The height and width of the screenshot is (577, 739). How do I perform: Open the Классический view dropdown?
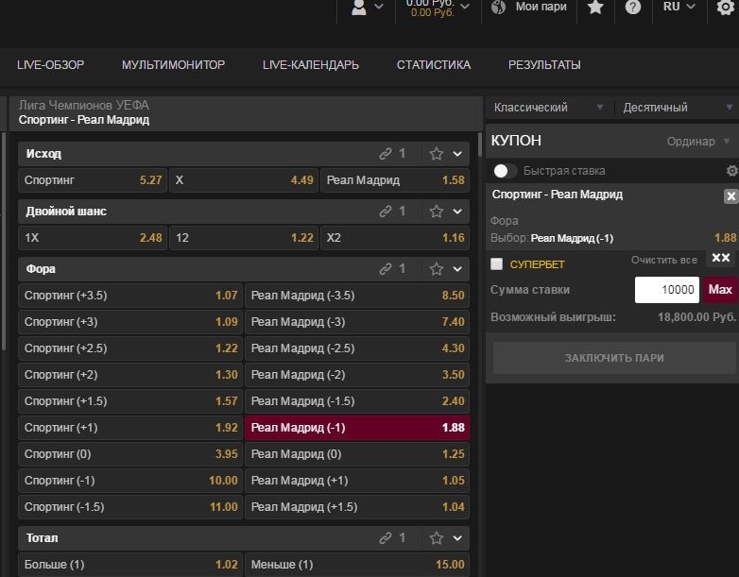pyautogui.click(x=549, y=108)
